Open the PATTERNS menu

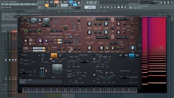pos(16,4)
